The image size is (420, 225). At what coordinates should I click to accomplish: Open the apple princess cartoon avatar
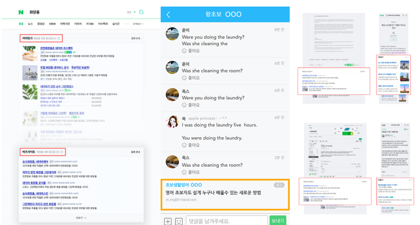coord(173,122)
